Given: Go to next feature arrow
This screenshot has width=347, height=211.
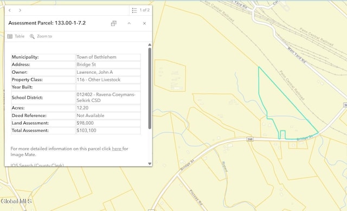Looking at the screenshot, I should click(20, 10).
